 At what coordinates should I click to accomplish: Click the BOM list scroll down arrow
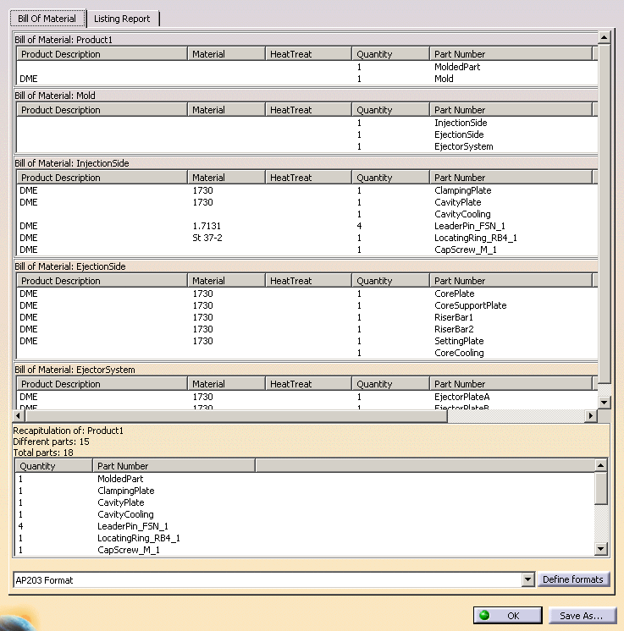coord(604,402)
